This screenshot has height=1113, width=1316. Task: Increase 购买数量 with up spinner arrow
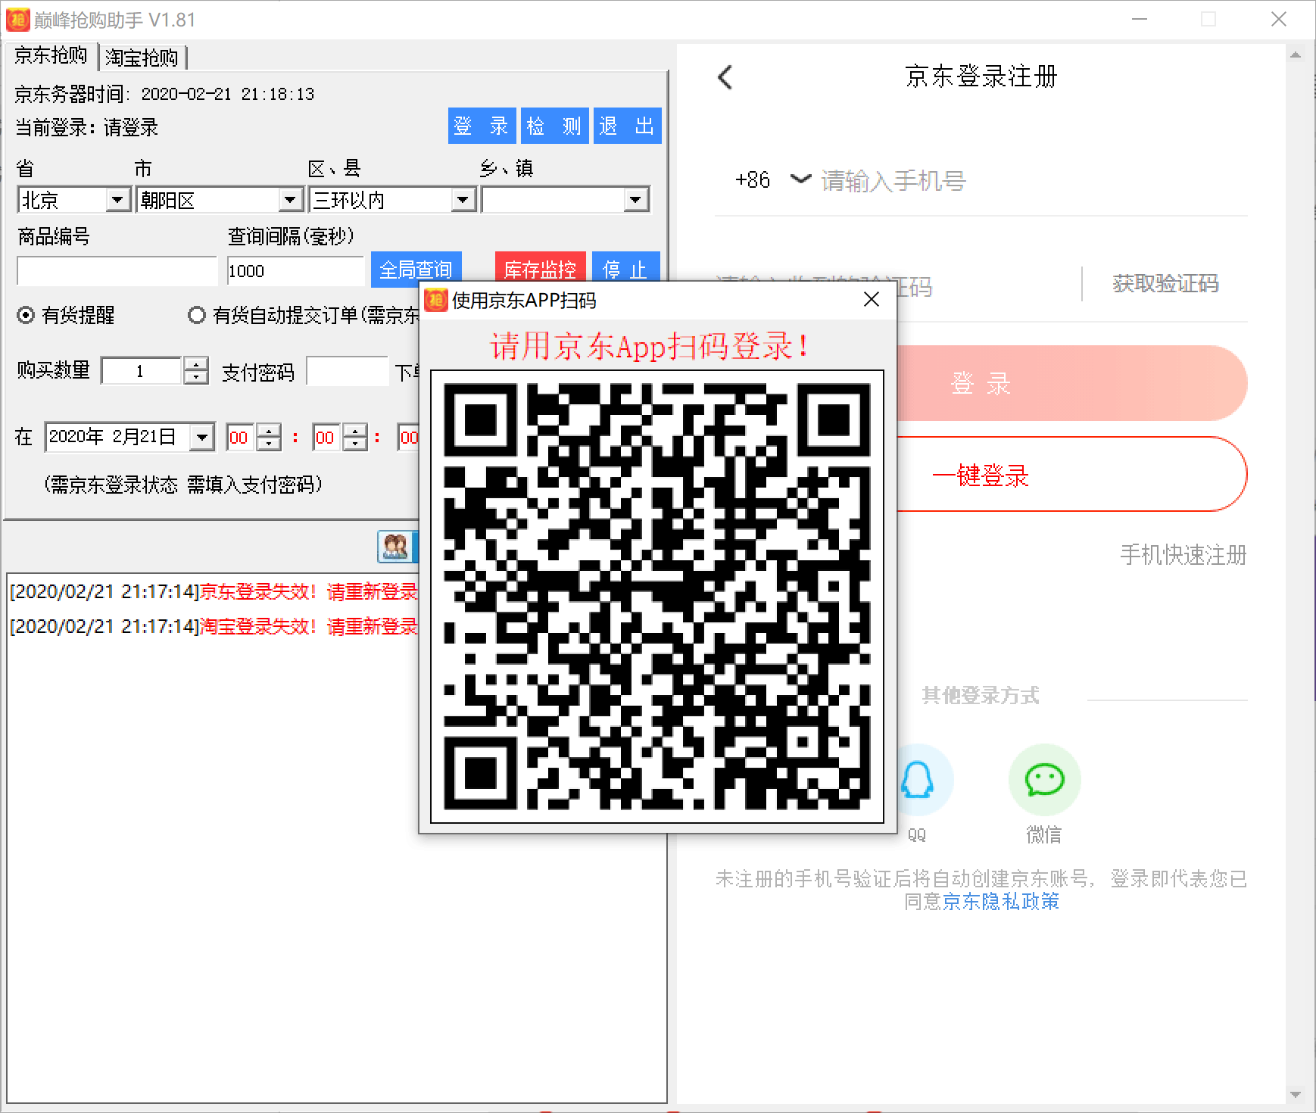pos(196,363)
